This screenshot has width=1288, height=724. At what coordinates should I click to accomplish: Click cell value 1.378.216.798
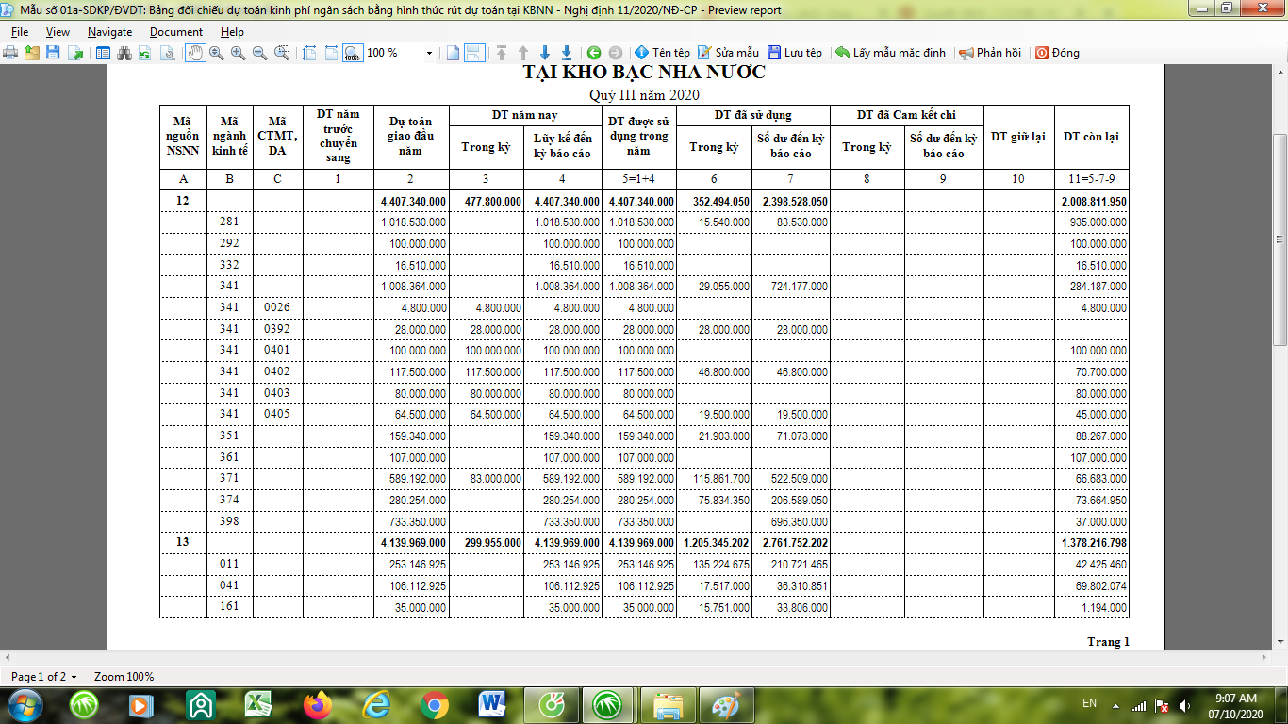[1093, 543]
